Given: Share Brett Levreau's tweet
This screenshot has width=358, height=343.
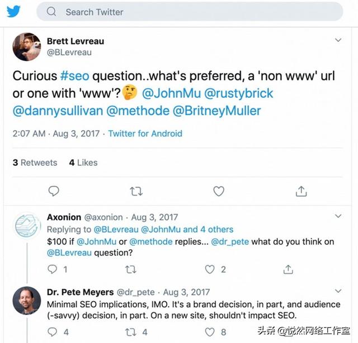Looking at the screenshot, I should [301, 191].
